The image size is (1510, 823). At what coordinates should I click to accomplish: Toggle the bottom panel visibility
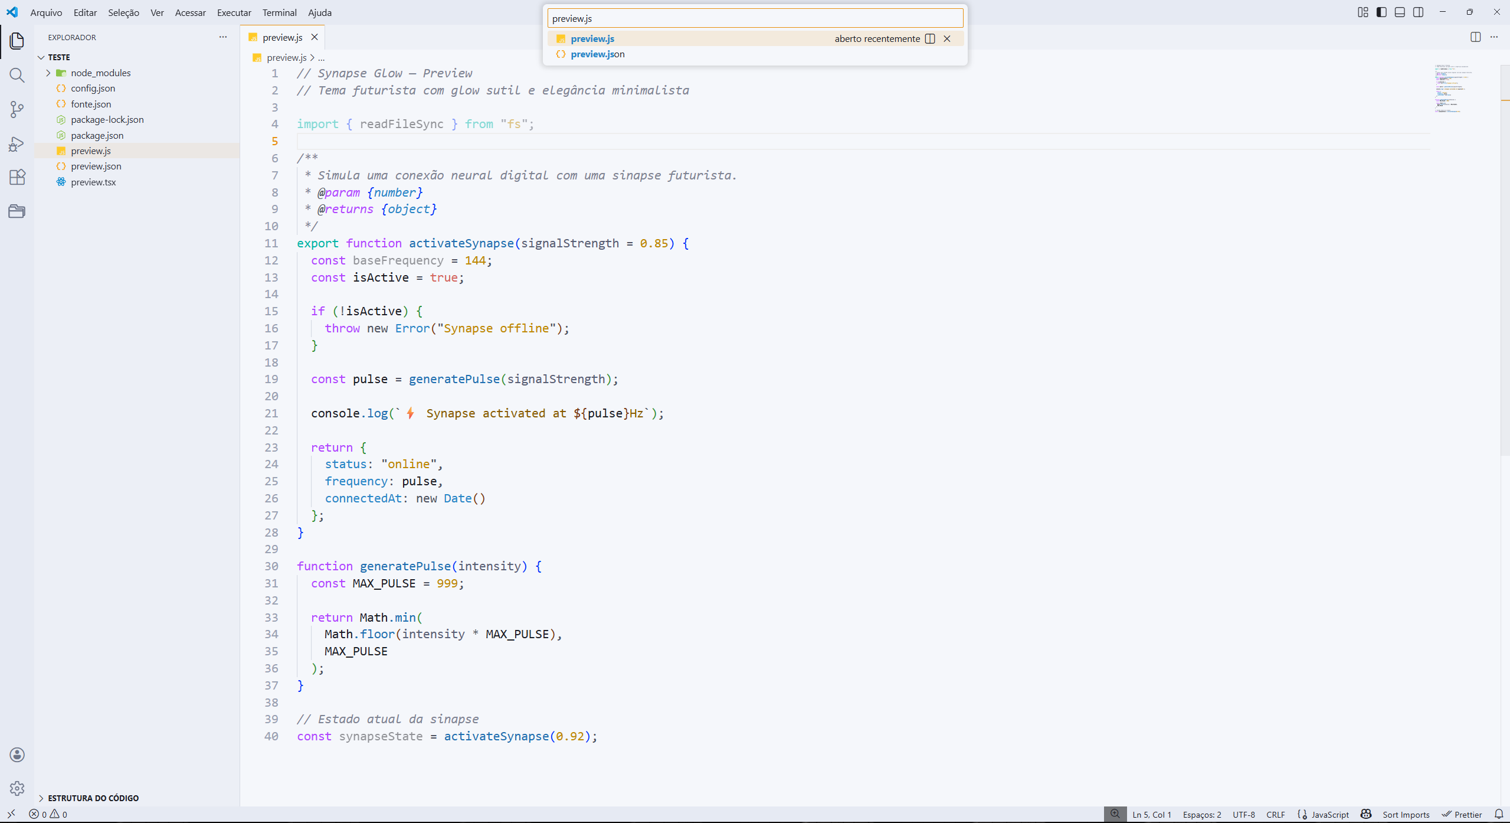pos(1400,12)
